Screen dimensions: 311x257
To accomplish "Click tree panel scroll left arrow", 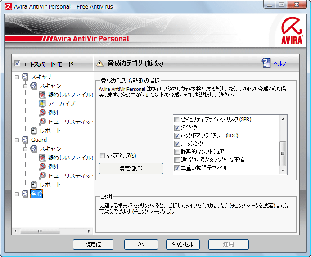I will click(15, 231).
